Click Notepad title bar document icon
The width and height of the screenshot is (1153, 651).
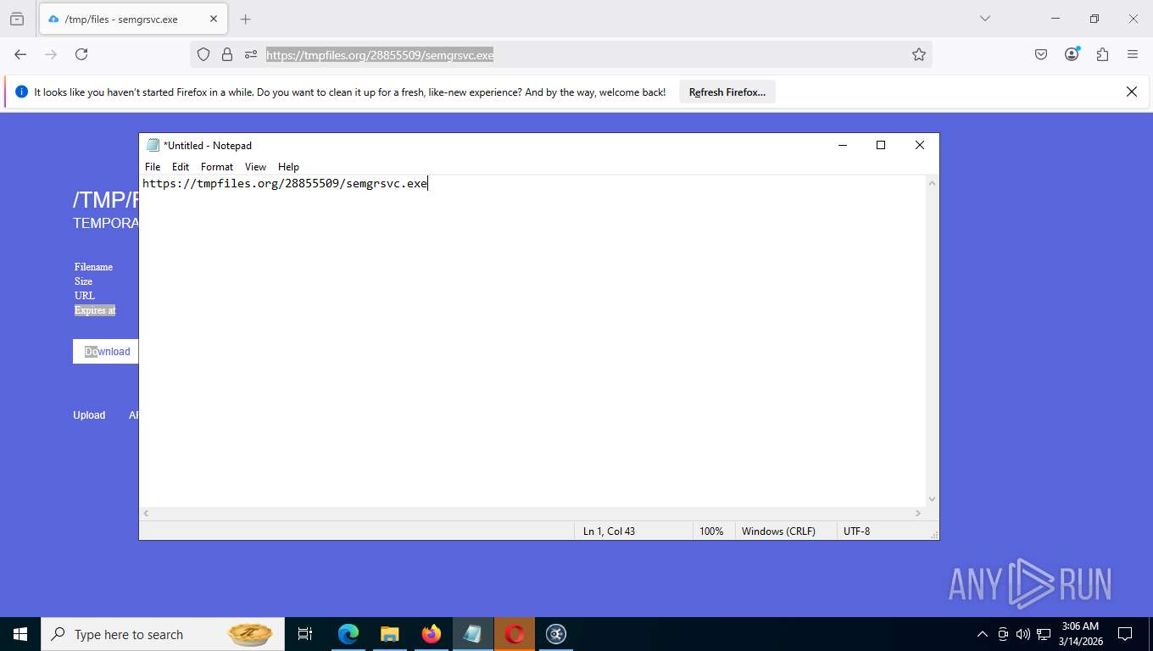point(153,145)
